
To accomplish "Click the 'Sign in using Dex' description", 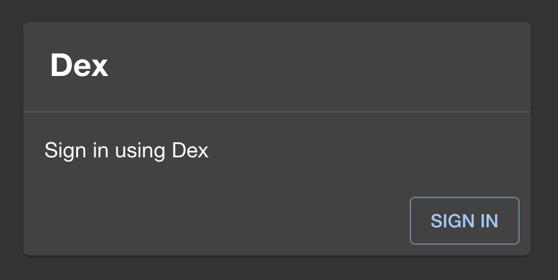I will point(126,150).
